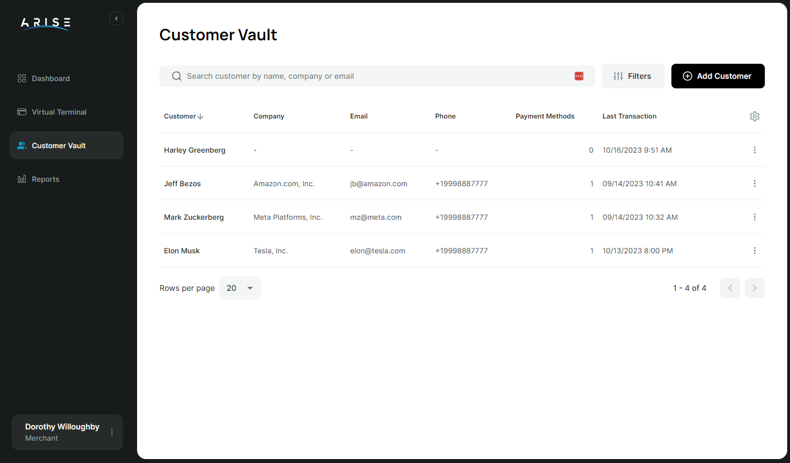Click Add Customer button
790x463 pixels.
click(x=718, y=76)
